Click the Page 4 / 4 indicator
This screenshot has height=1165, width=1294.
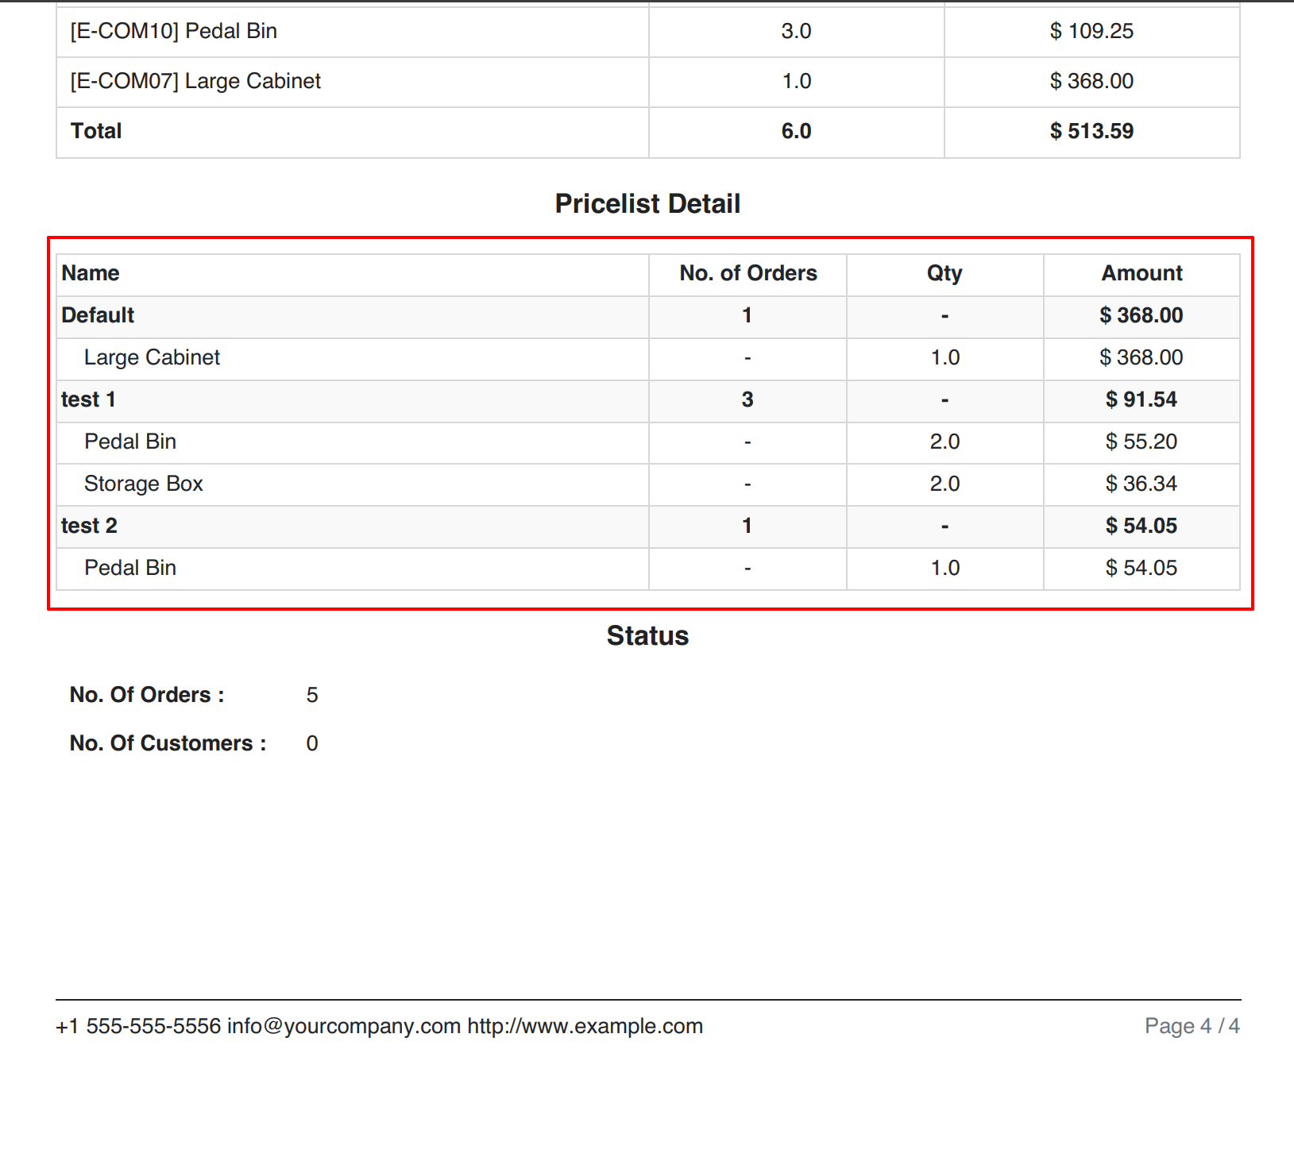[x=1192, y=1026]
